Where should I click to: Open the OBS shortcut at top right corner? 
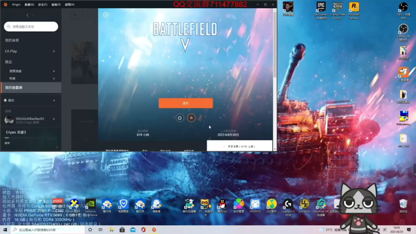(404, 10)
